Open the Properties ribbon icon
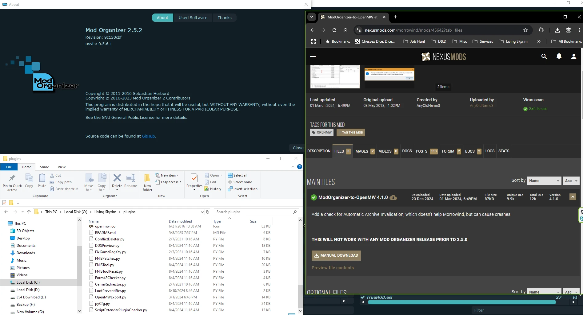 194,182
